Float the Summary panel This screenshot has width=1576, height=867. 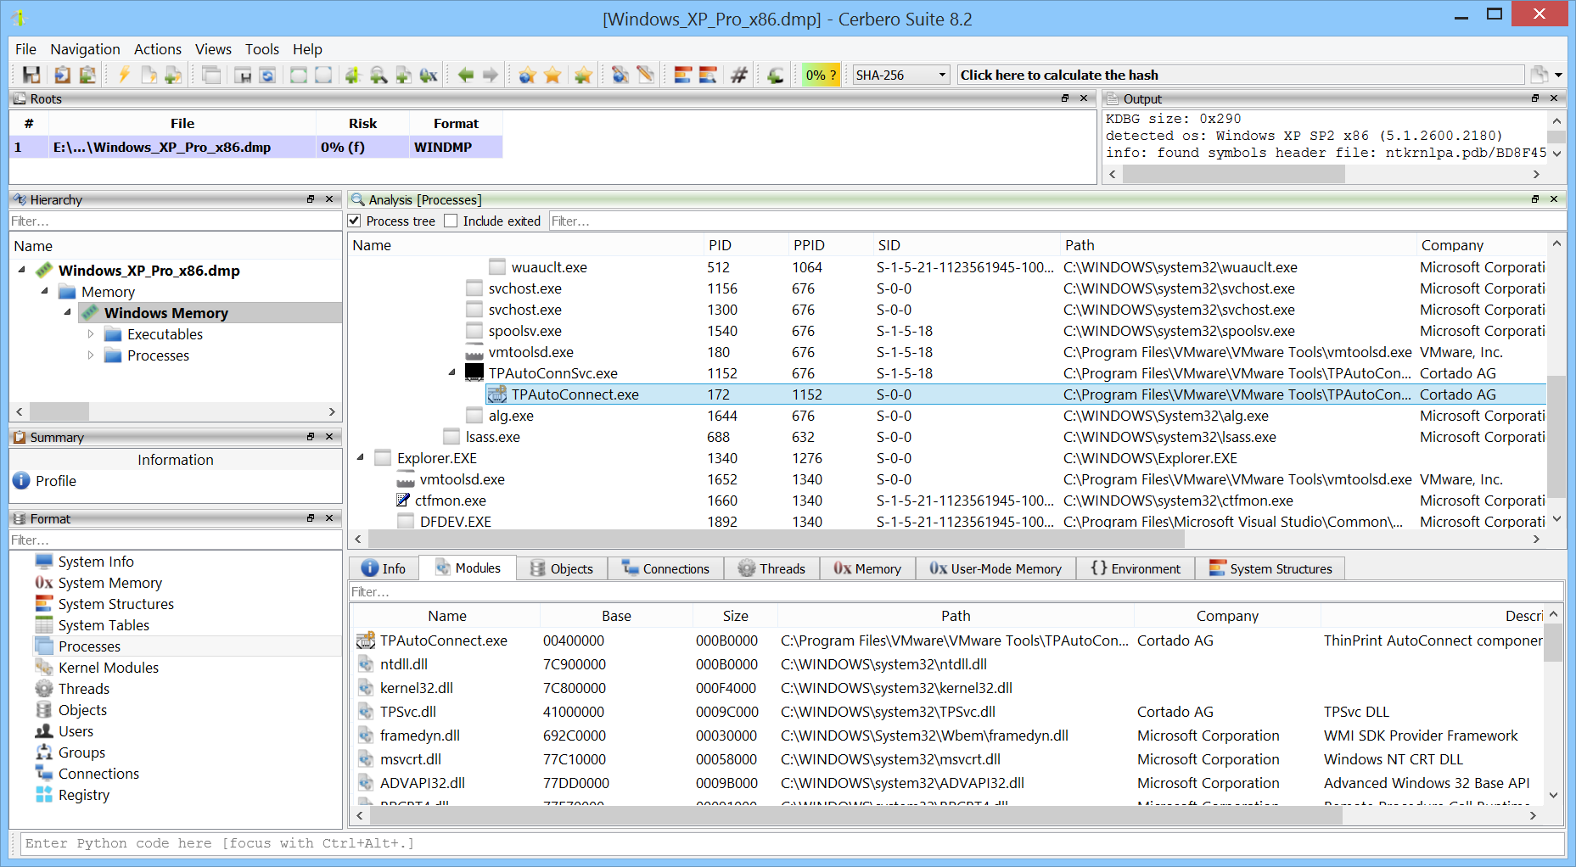click(x=311, y=436)
